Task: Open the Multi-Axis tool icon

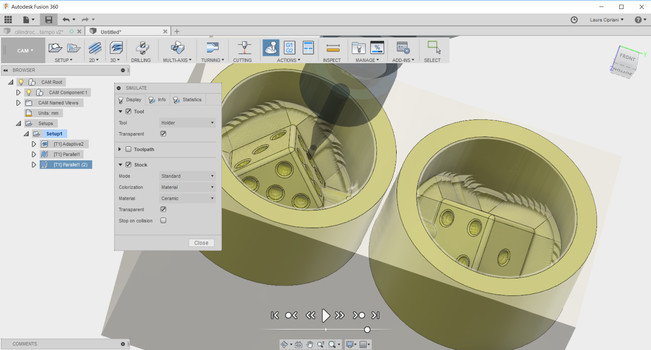Action: click(x=177, y=48)
